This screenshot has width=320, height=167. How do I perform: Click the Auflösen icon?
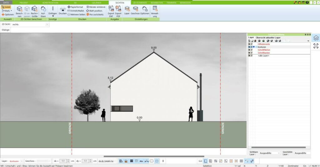tap(43, 9)
